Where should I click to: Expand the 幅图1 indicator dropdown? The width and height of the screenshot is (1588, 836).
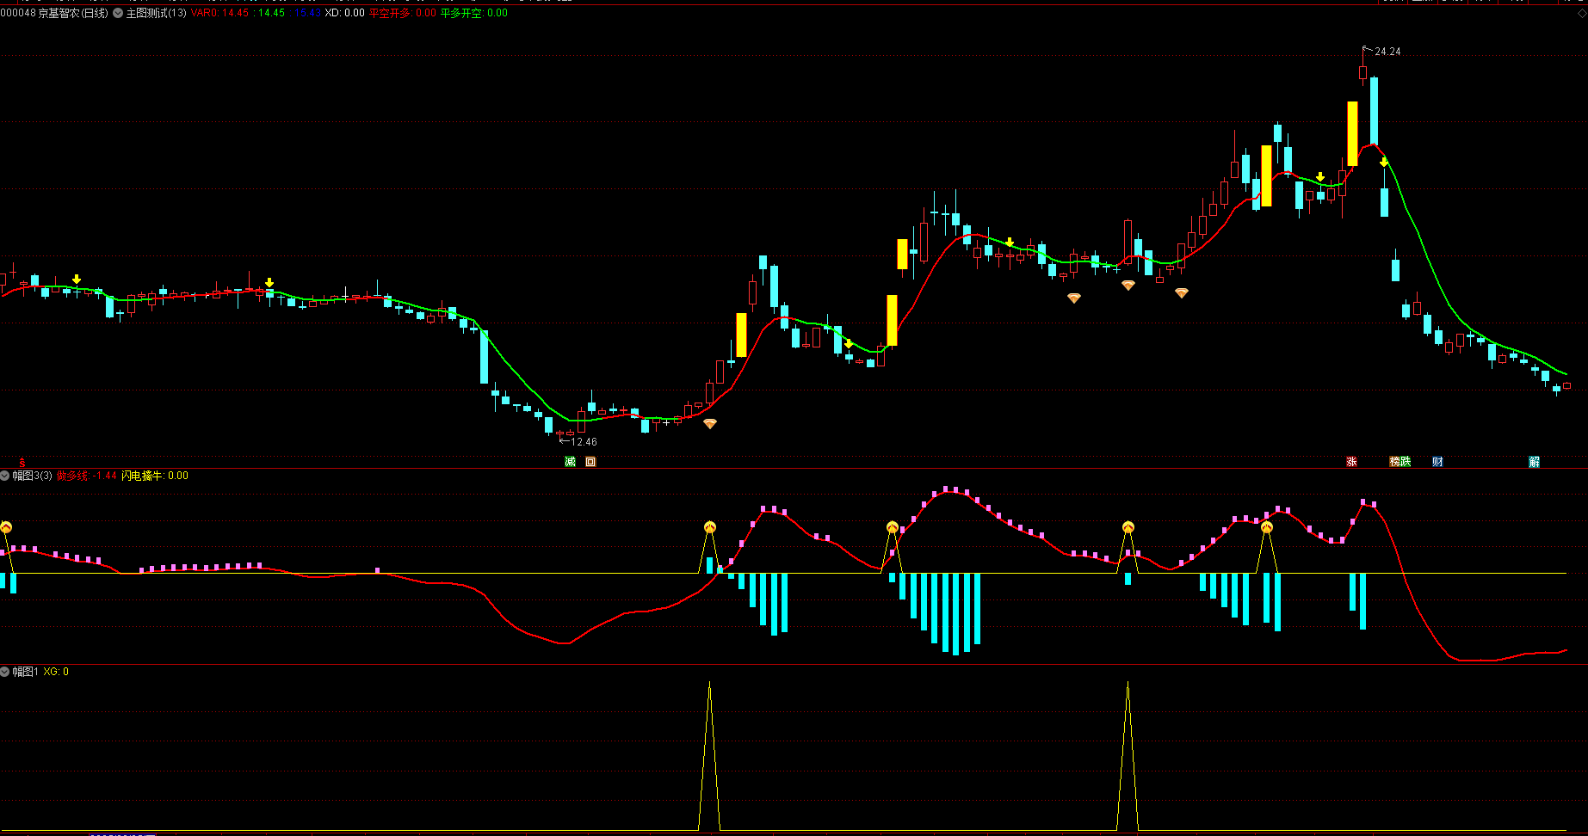[x=5, y=672]
